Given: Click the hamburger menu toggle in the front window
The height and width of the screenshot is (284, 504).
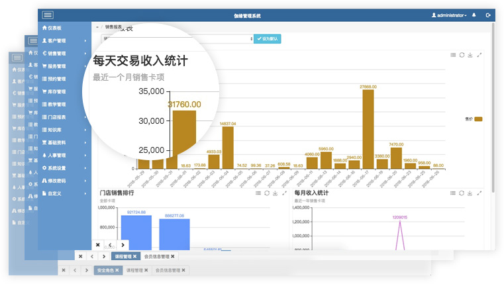Looking at the screenshot, I should coord(48,15).
